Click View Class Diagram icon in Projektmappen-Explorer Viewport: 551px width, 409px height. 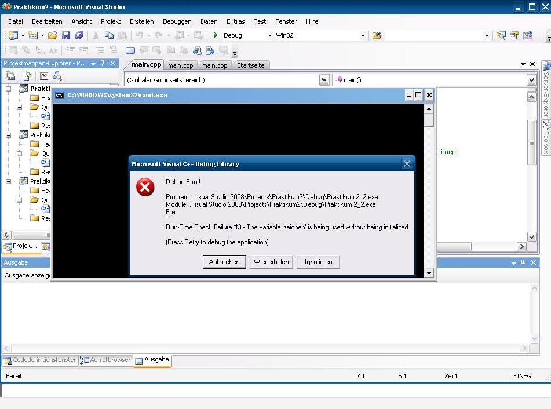57,76
